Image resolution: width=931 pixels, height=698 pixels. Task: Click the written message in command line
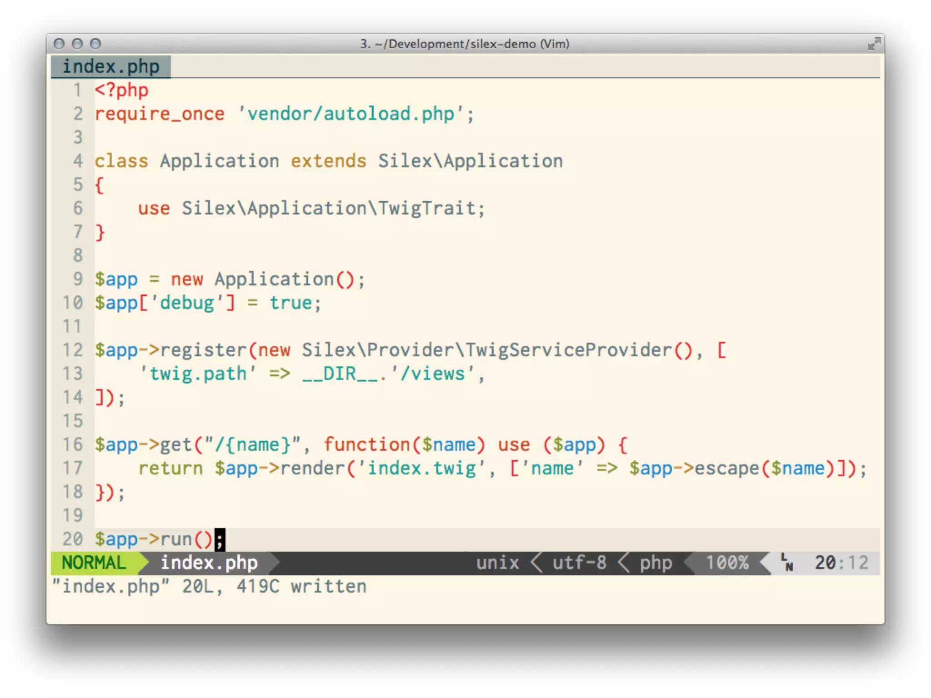[x=209, y=586]
